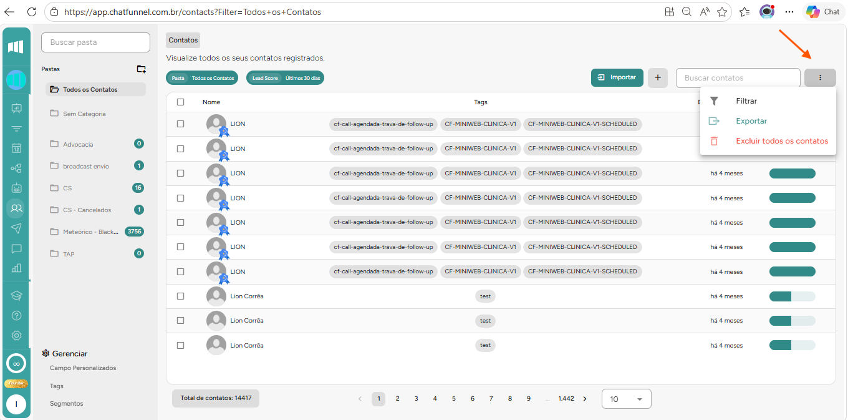Click in the Buscar pasta search field
Image resolution: width=848 pixels, height=420 pixels.
95,42
